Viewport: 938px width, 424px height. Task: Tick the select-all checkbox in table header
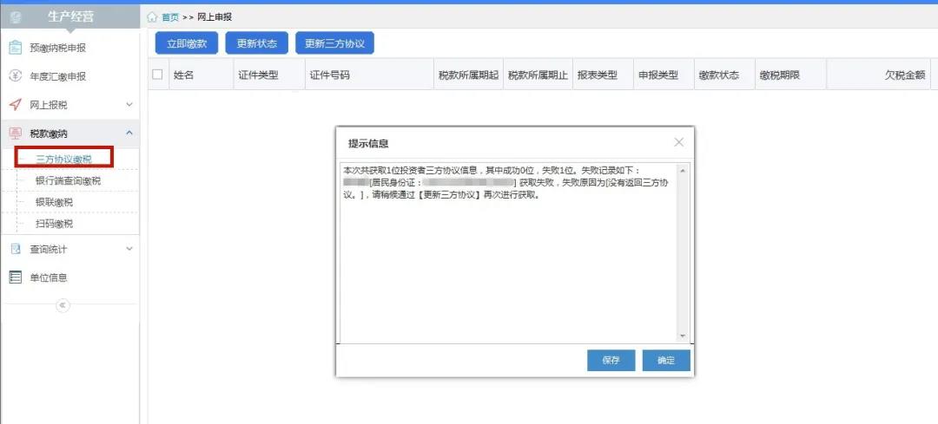click(x=157, y=75)
